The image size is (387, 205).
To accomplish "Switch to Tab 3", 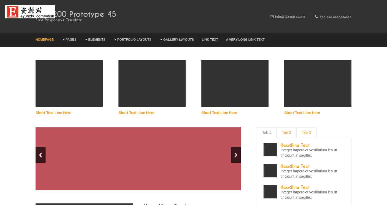I will (306, 132).
